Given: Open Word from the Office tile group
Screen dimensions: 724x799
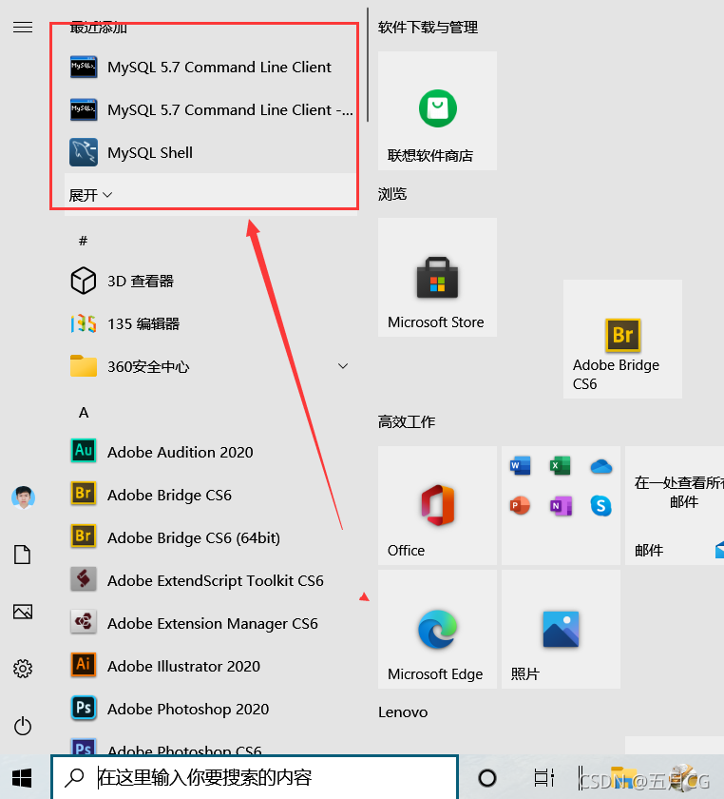Looking at the screenshot, I should coord(520,465).
